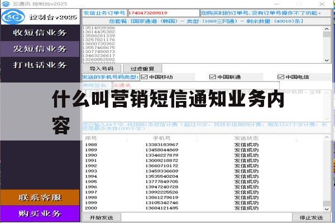Click phone number 13383183967
The image size is (335, 223).
[x=162, y=145]
